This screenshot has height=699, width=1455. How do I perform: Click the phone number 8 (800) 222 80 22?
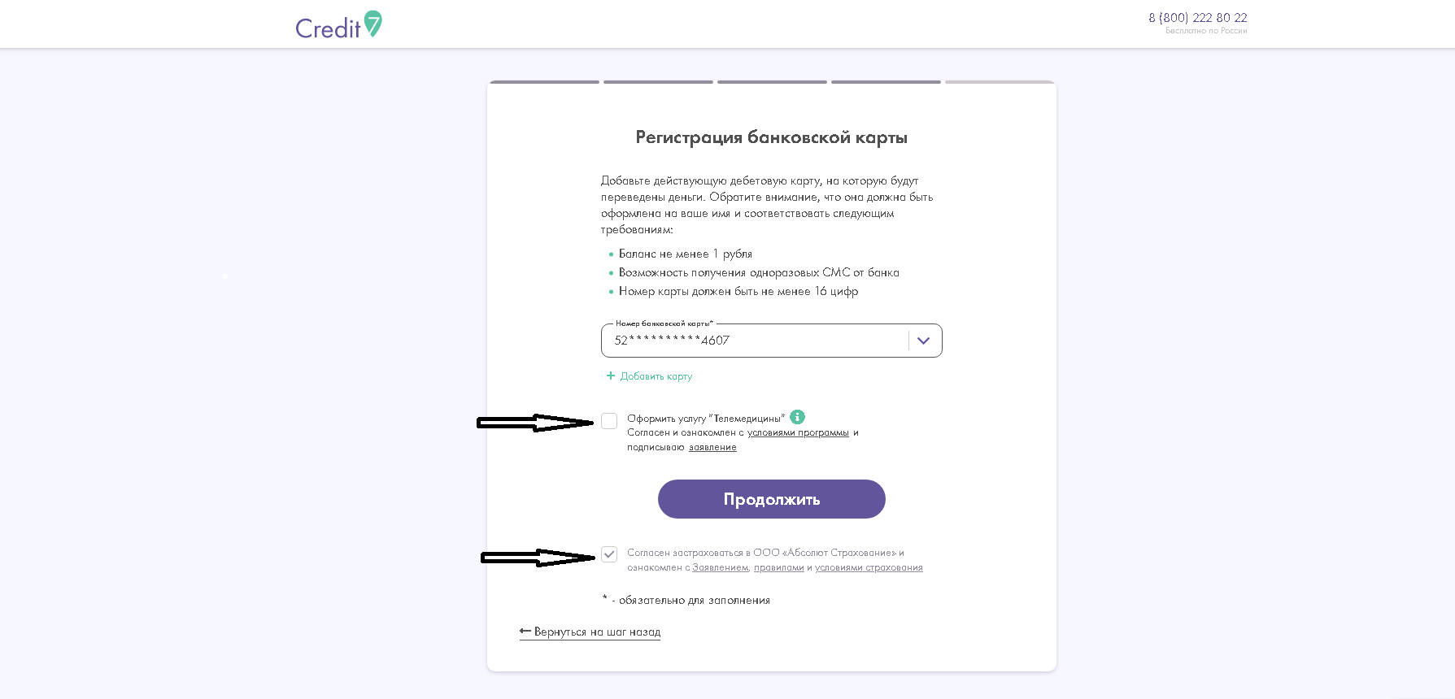(x=1197, y=18)
